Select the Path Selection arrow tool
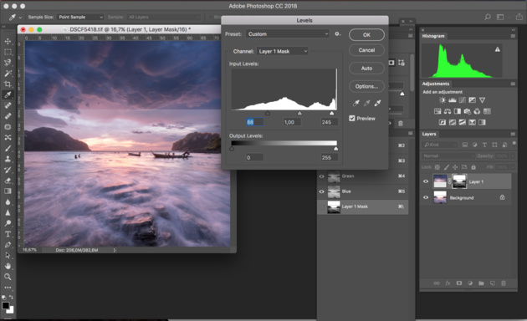Screen dimensions: 527x321 8,256
